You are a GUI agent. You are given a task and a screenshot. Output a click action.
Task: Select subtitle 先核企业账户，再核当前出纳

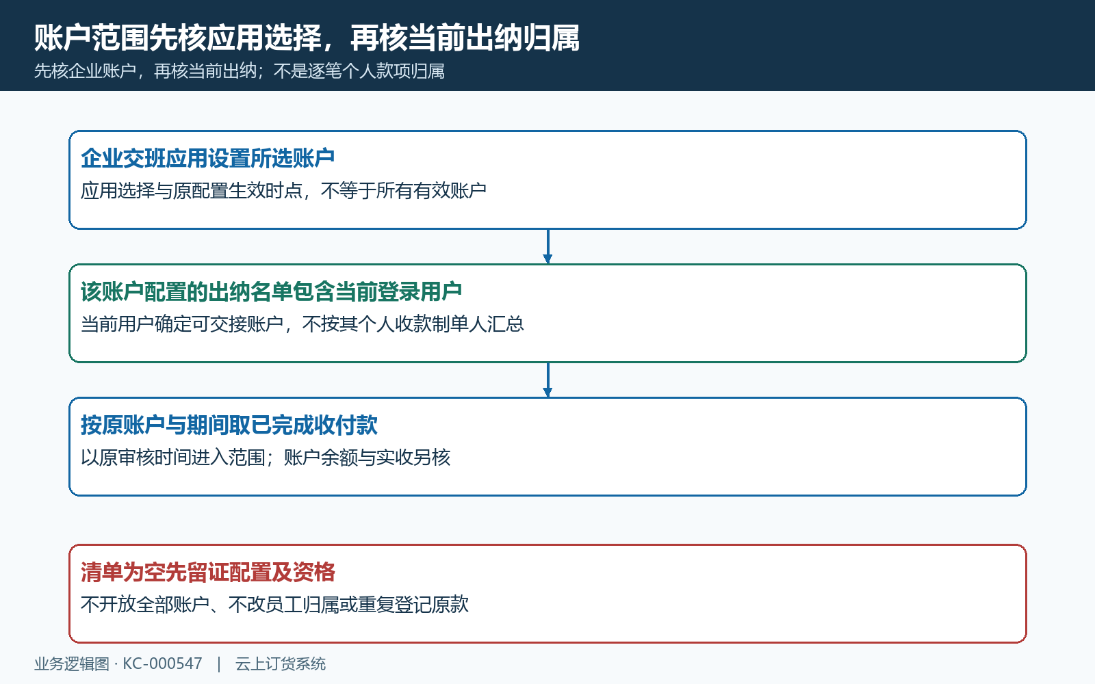point(145,71)
